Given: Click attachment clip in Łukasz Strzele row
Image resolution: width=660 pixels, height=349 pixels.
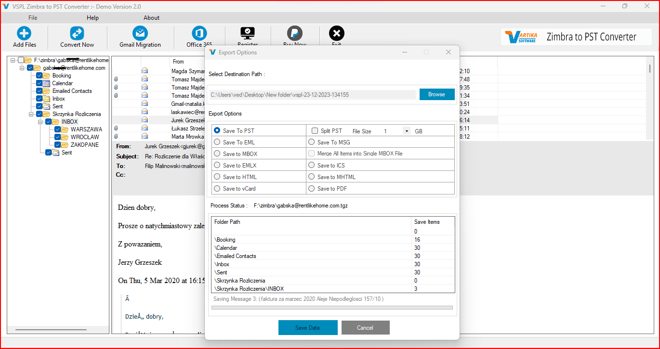Looking at the screenshot, I should tap(116, 128).
